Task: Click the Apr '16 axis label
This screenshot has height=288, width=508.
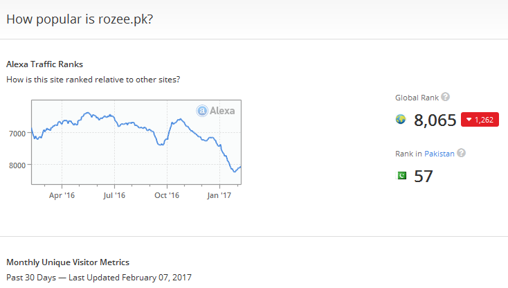Action: point(62,195)
